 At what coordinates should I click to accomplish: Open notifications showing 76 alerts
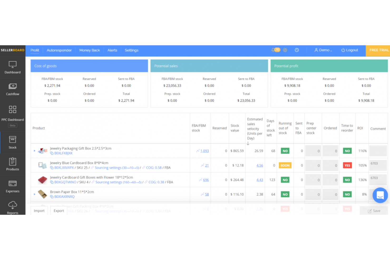pyautogui.click(x=275, y=50)
